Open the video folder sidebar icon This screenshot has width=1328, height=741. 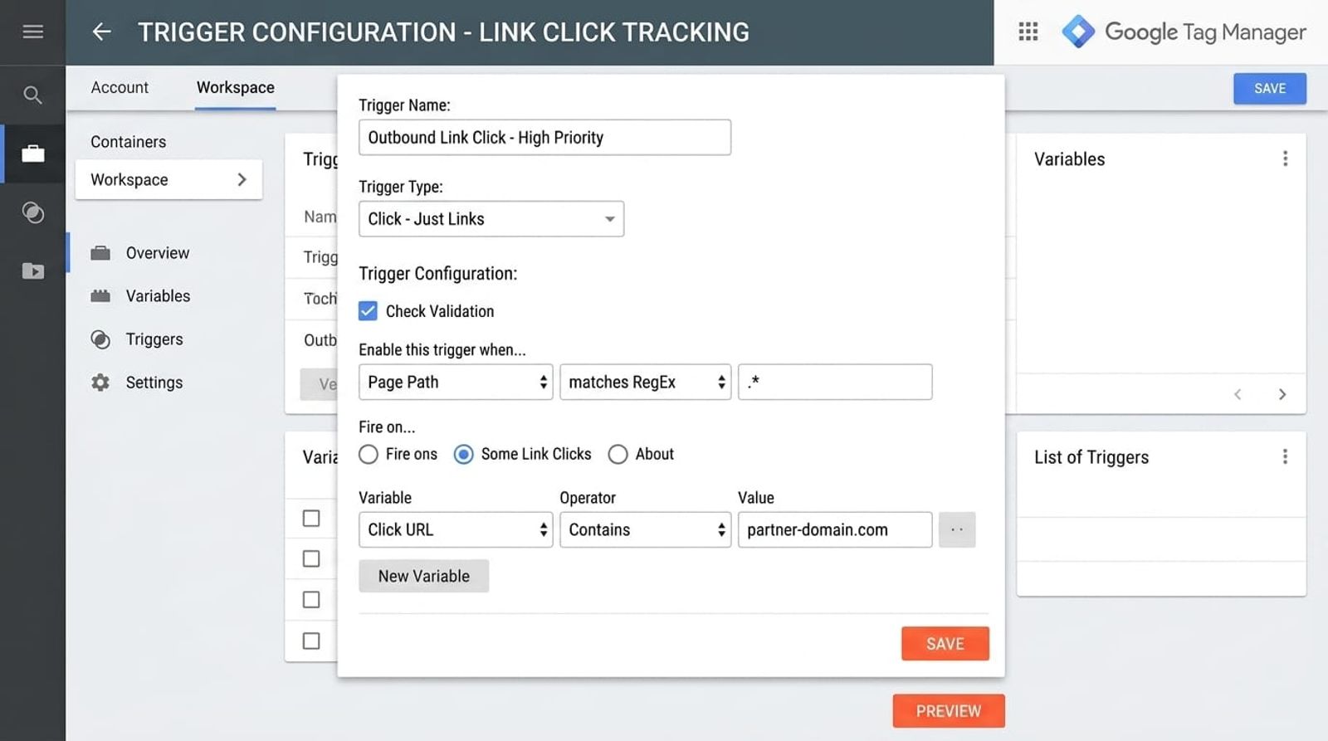pyautogui.click(x=32, y=271)
